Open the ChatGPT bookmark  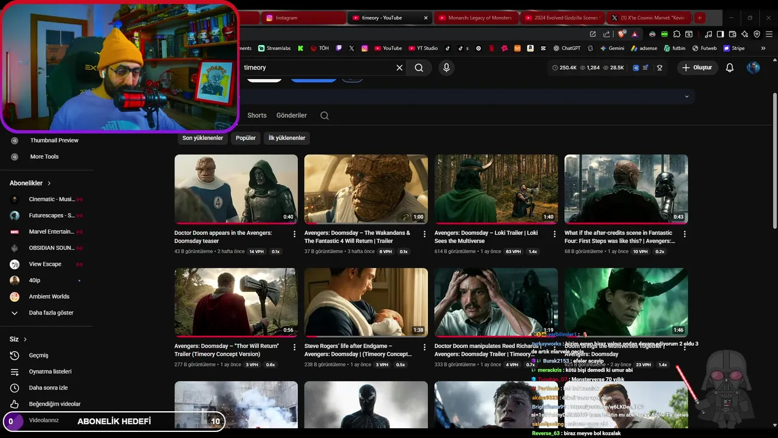coord(566,48)
